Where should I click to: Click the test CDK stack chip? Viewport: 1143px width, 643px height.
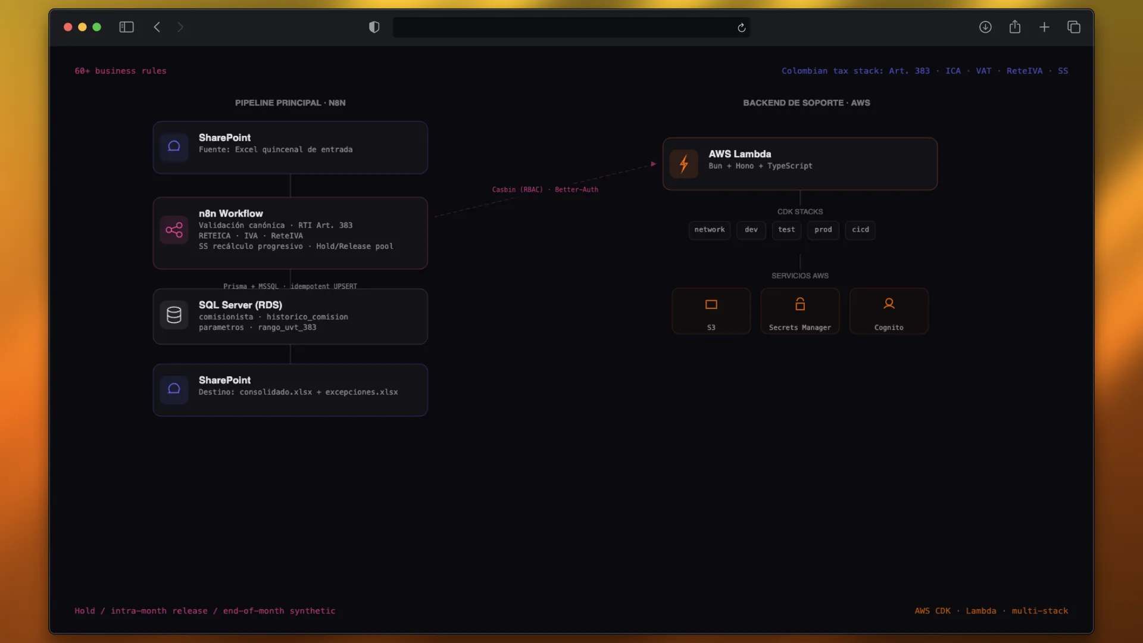point(786,230)
